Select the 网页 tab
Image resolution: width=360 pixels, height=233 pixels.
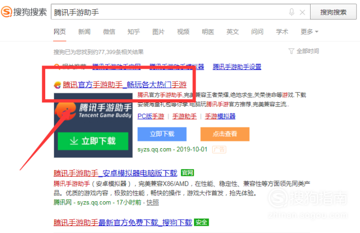60,31
